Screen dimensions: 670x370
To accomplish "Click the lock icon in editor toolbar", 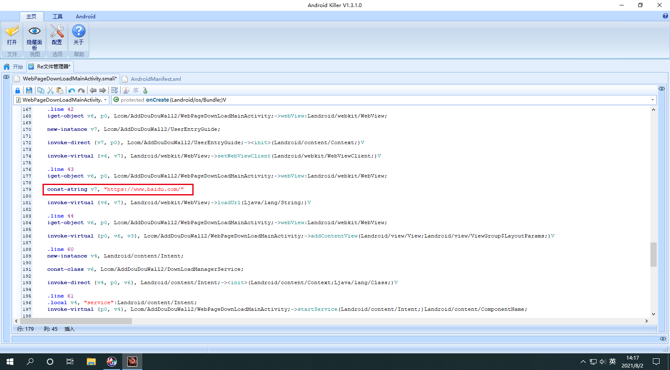I will 18,90.
